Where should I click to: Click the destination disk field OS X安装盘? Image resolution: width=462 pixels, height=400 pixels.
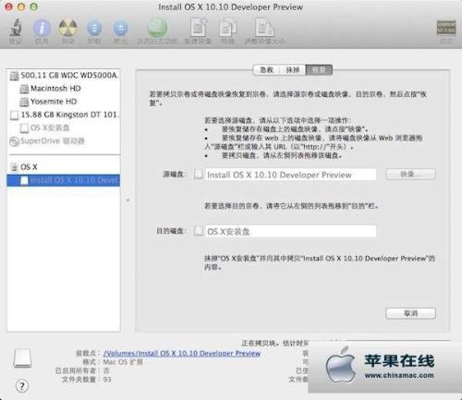(291, 231)
